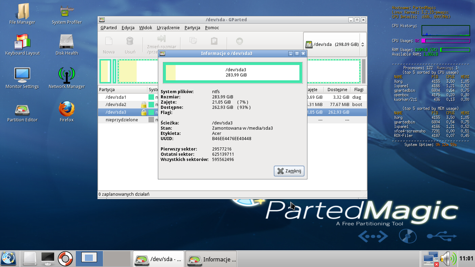Image resolution: width=475 pixels, height=267 pixels.
Task: Click the first sector value 29577216
Action: [222, 149]
